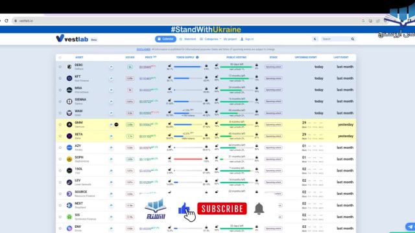The height and width of the screenshot is (233, 415).
Task: Click 'last month' in TSOL row
Action: click(x=345, y=171)
